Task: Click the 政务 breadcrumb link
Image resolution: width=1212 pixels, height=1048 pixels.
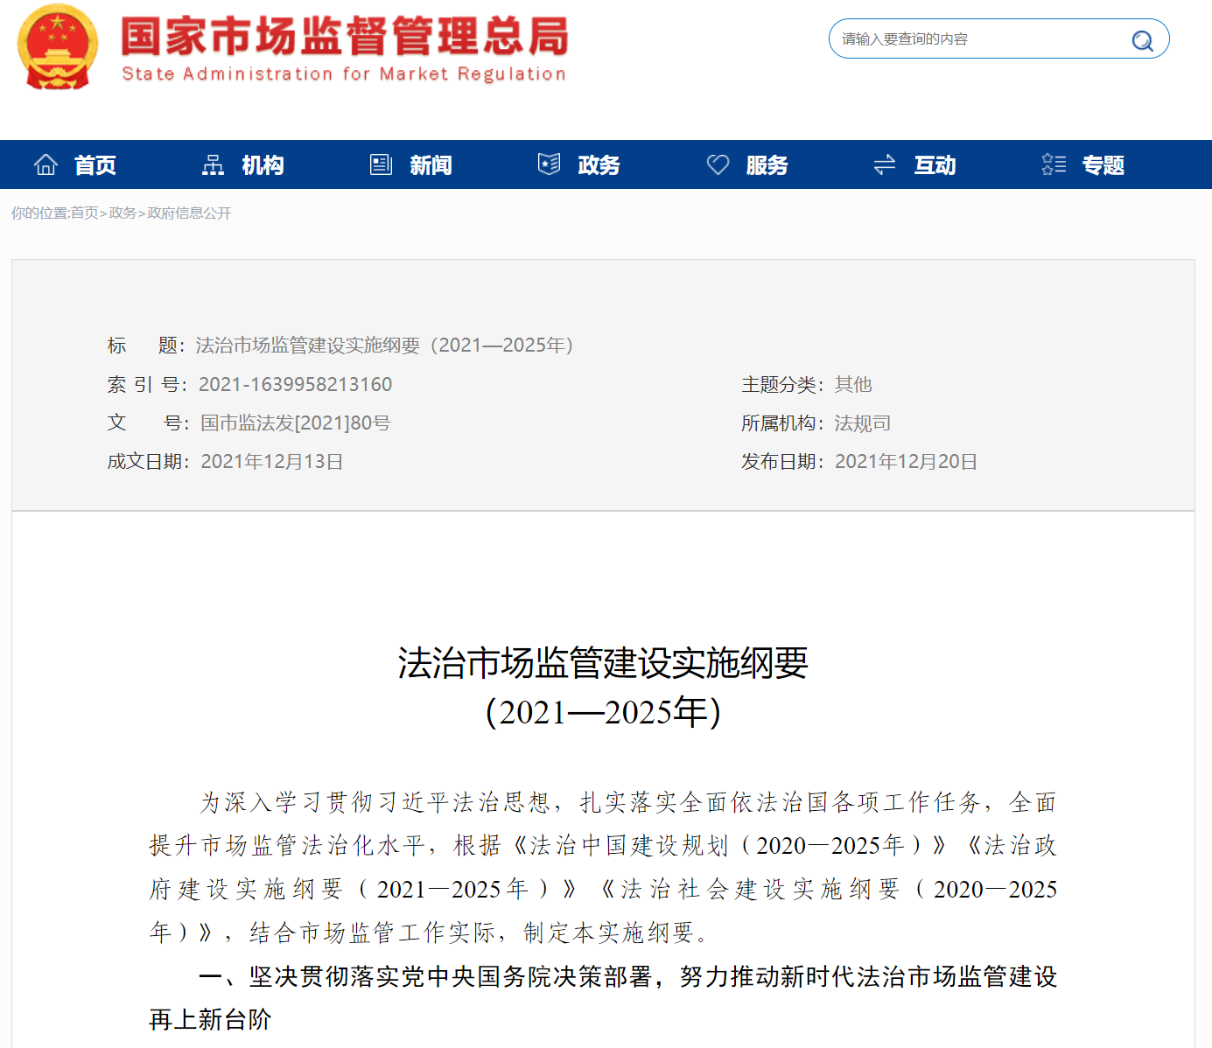Action: click(x=123, y=213)
